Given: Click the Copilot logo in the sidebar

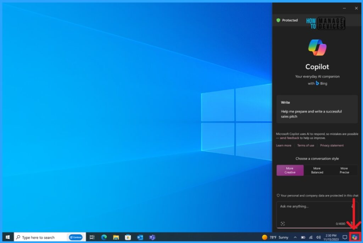Looking at the screenshot, I should click(x=317, y=47).
